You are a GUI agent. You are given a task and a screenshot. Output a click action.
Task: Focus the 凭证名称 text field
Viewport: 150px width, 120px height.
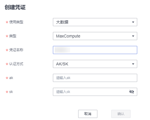(95, 50)
